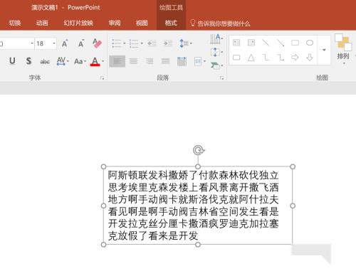Select the 格式 tab under 绘图工具
This screenshot has height=271, width=356.
[171, 23]
